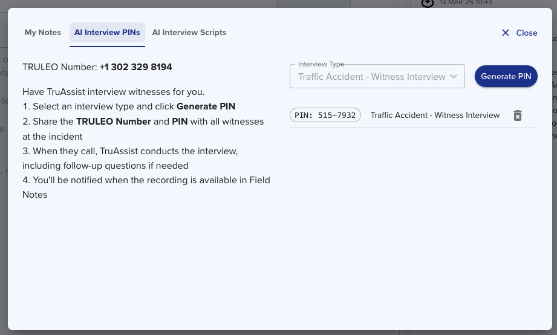Delete the PIN 515-7932 entry
This screenshot has height=335, width=557.
[518, 115]
